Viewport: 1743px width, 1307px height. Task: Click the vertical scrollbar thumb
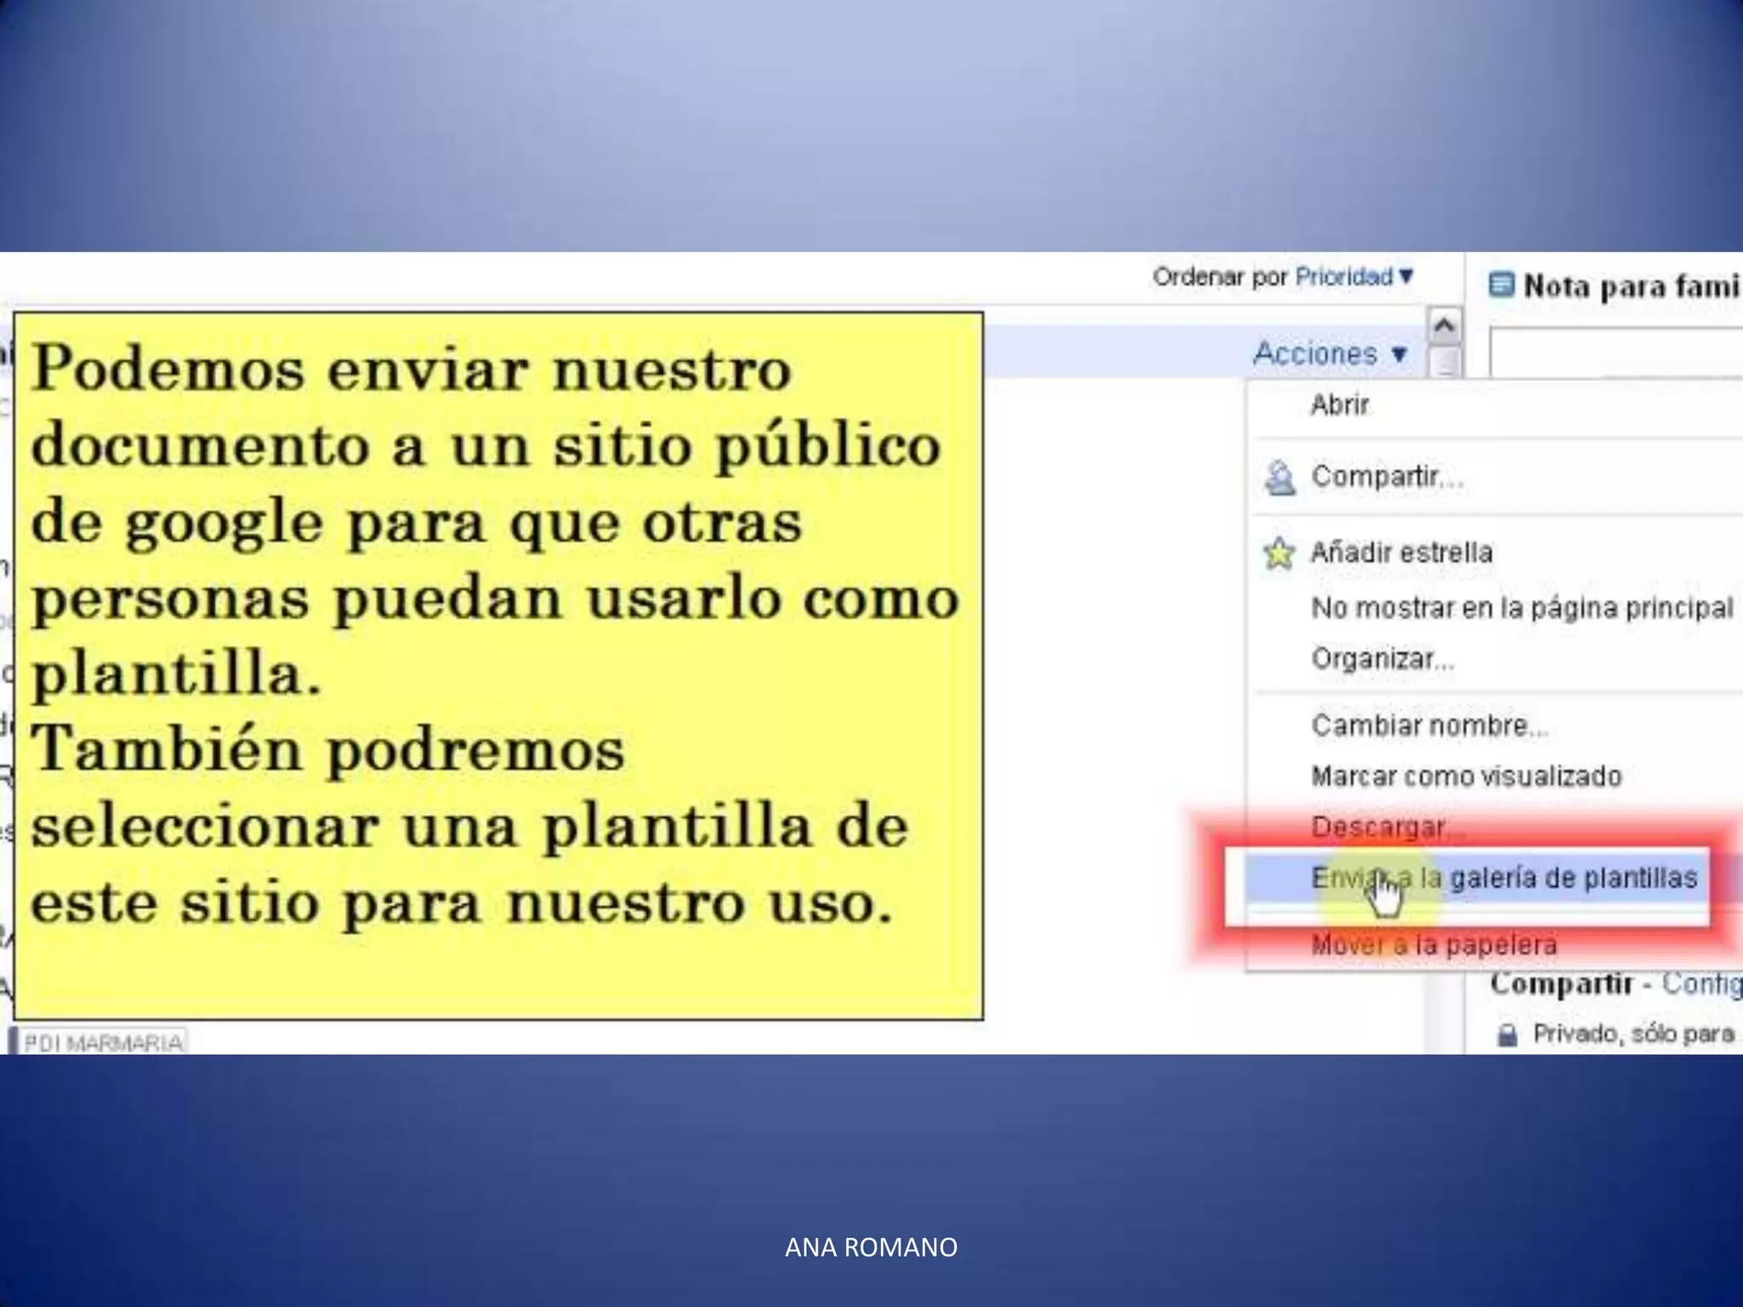click(1443, 363)
